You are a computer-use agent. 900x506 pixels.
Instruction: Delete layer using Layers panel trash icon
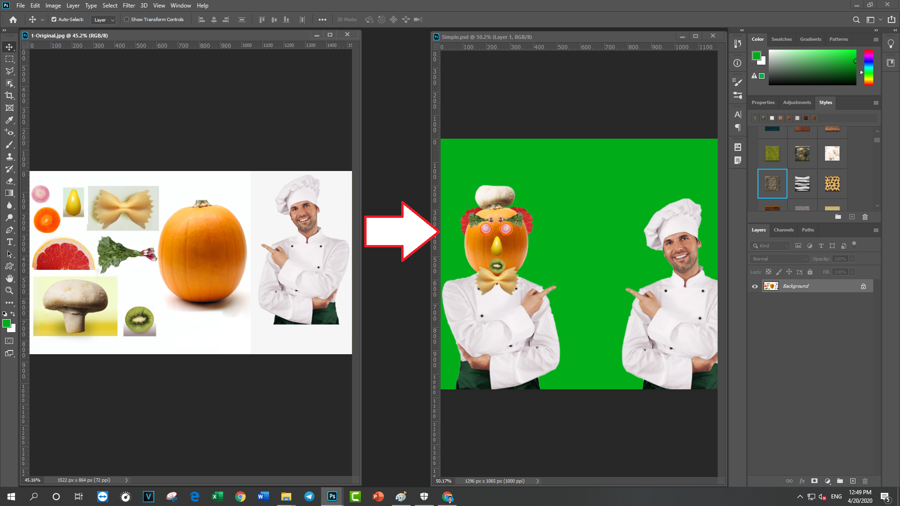[865, 481]
